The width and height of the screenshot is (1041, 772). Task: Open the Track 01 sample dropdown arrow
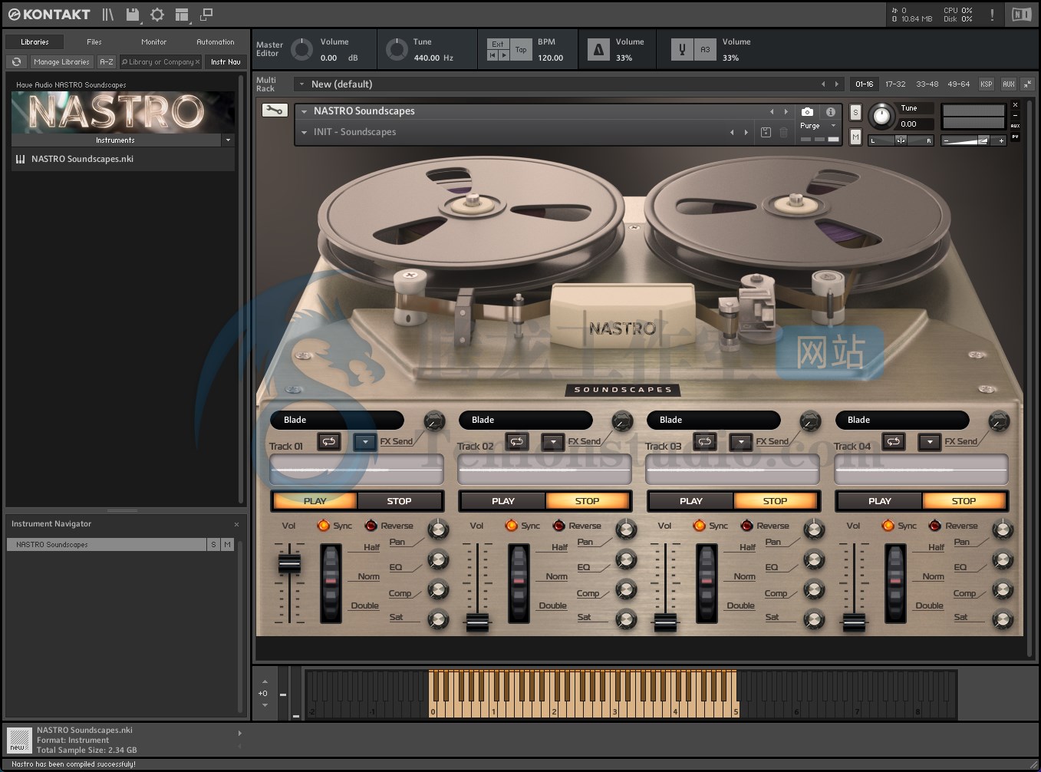point(365,442)
